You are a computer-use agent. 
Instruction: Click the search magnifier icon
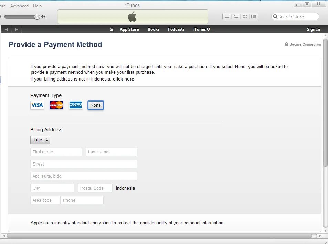[275, 17]
